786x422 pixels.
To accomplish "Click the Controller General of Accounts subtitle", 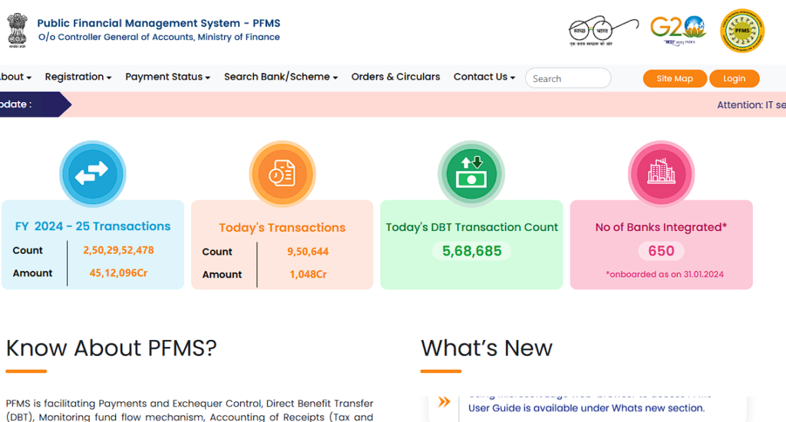I will [x=159, y=37].
